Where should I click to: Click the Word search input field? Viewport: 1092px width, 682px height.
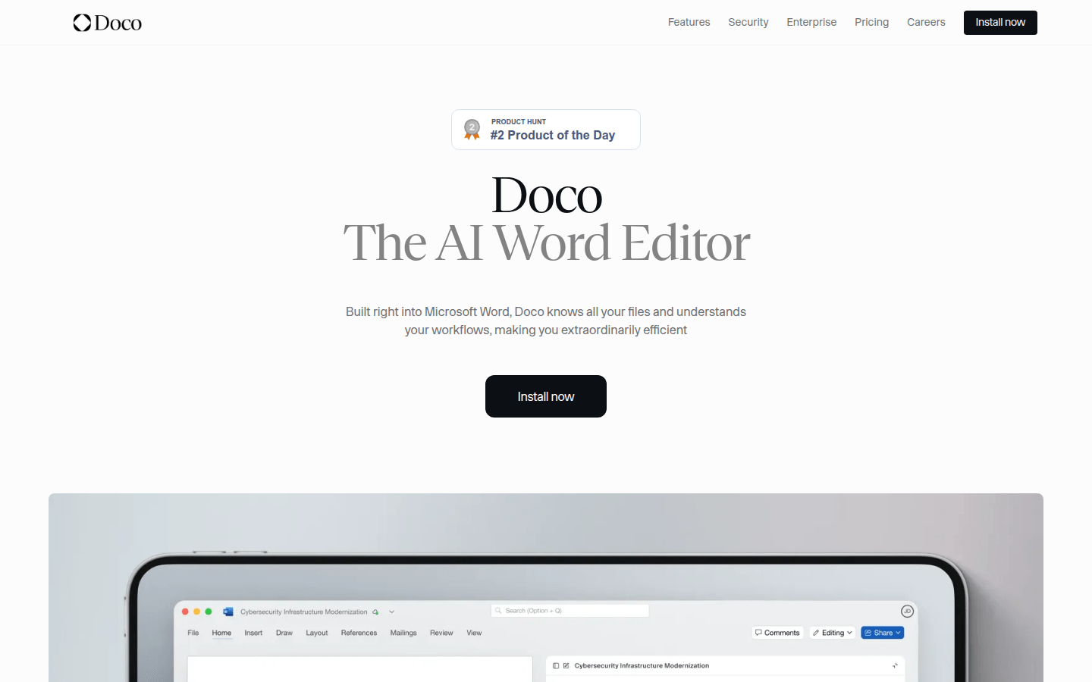(570, 611)
